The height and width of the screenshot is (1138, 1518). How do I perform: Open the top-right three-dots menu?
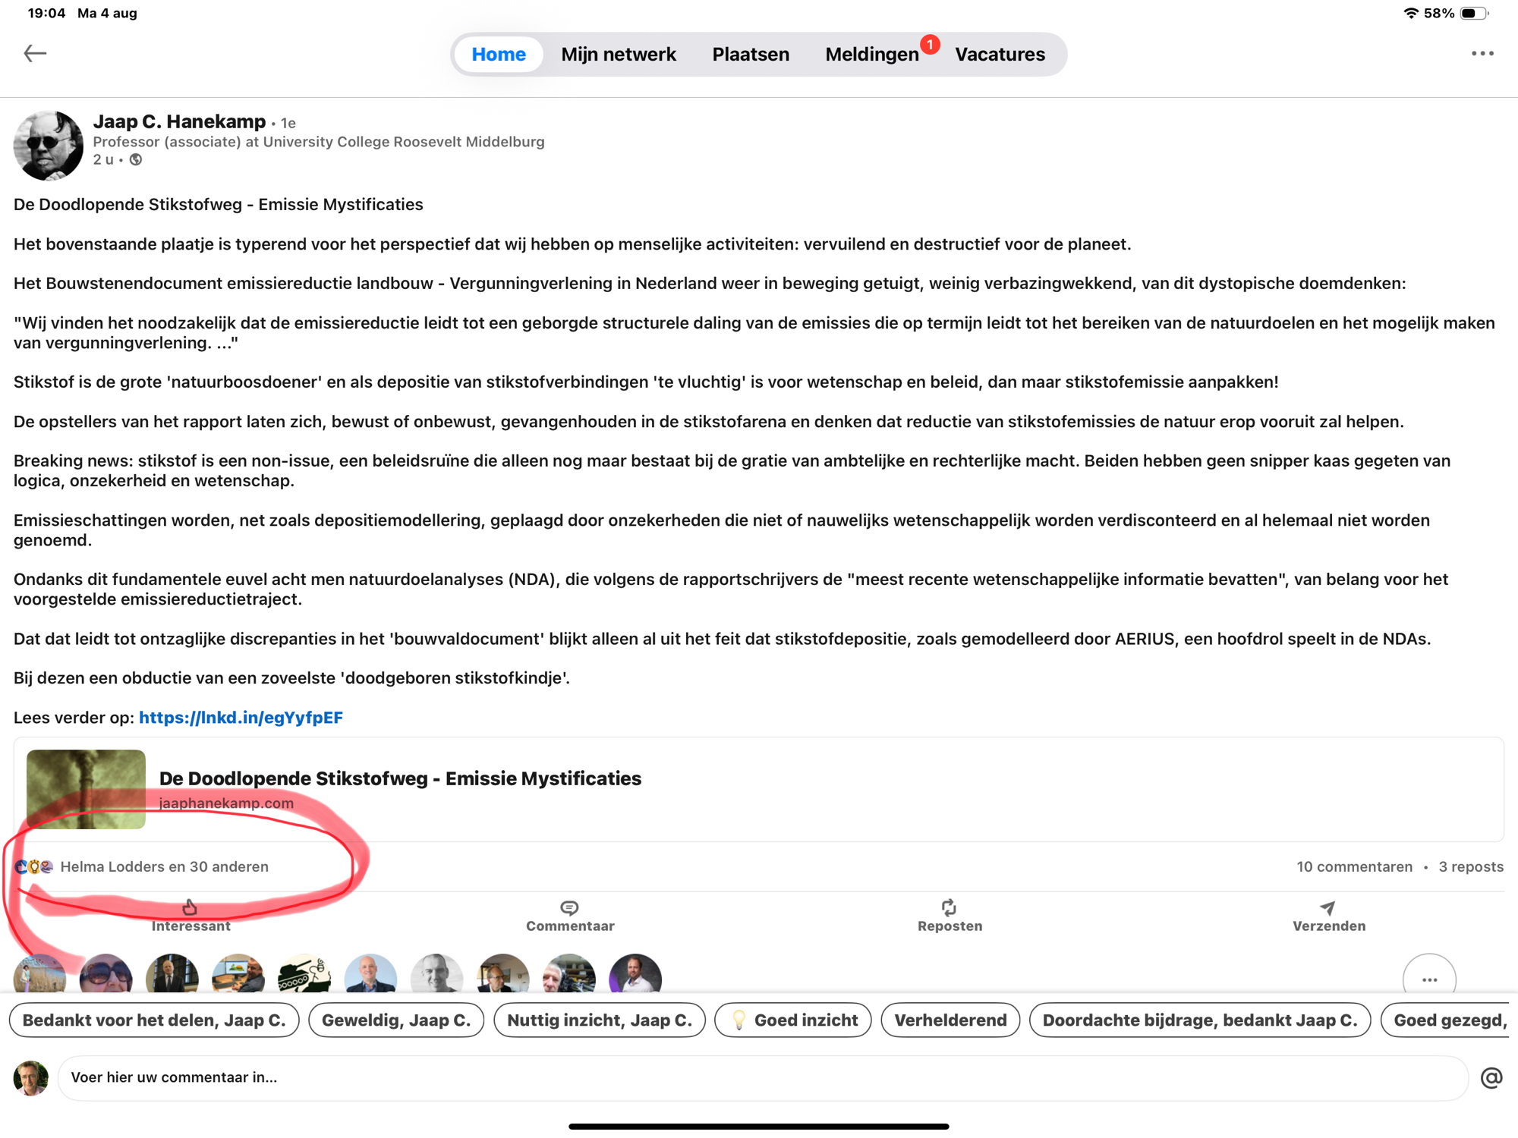pos(1482,53)
